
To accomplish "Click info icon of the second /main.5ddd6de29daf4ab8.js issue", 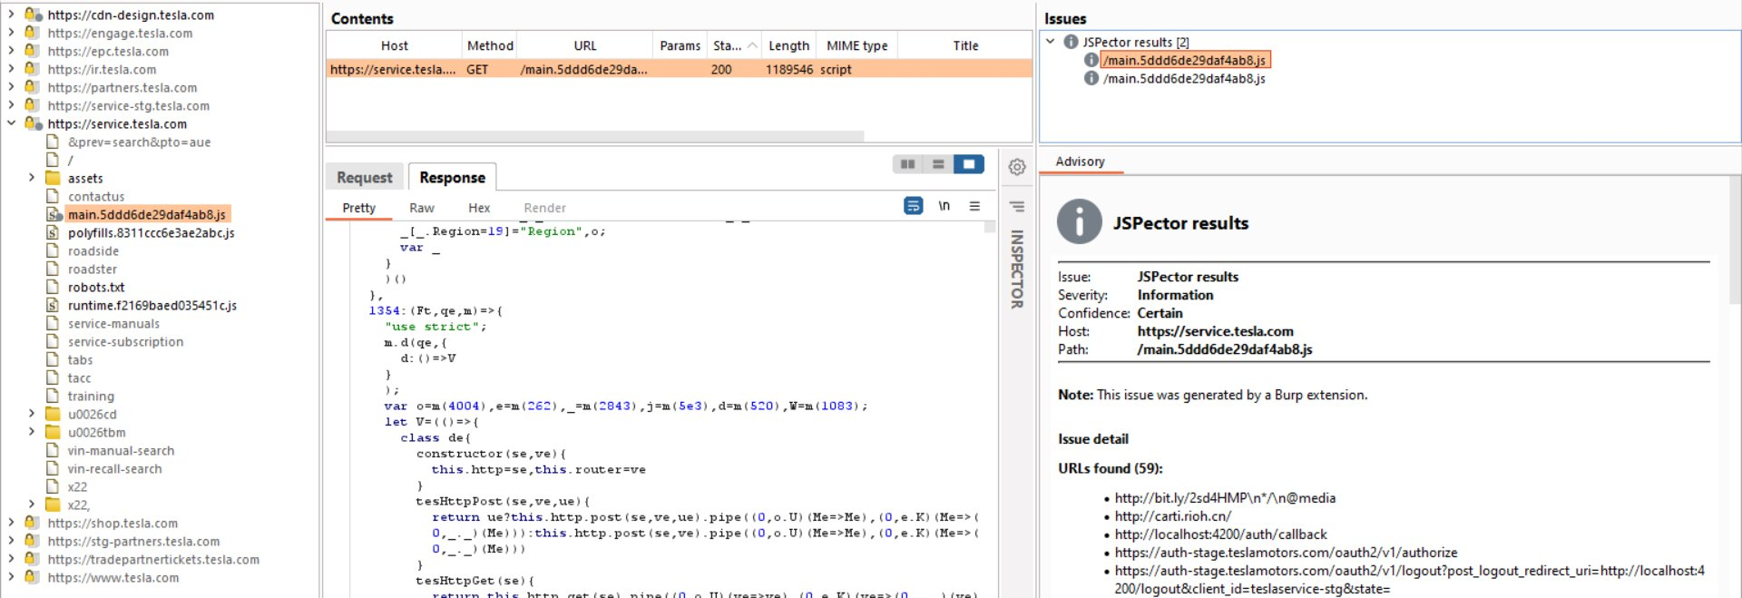I will pyautogui.click(x=1091, y=78).
